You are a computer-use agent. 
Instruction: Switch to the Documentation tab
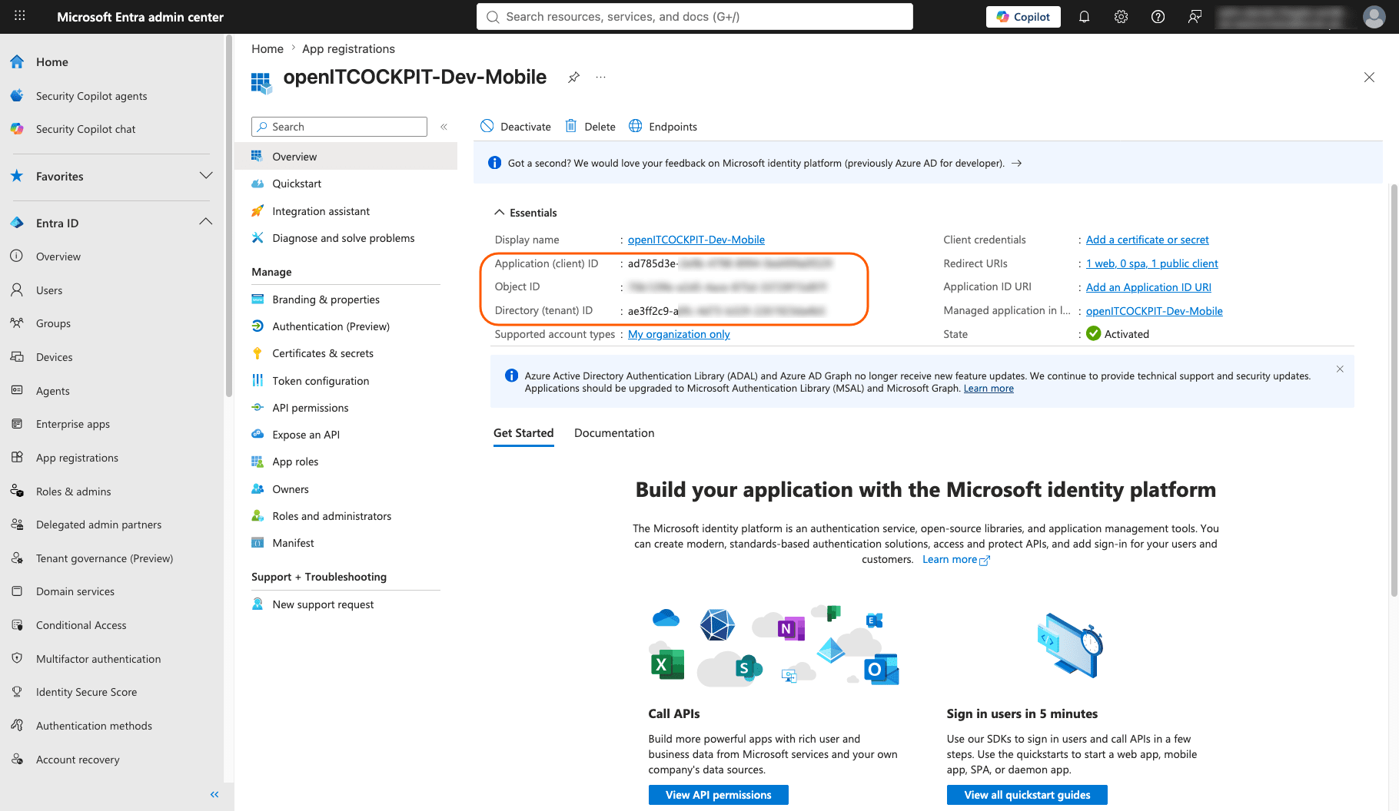pos(614,433)
